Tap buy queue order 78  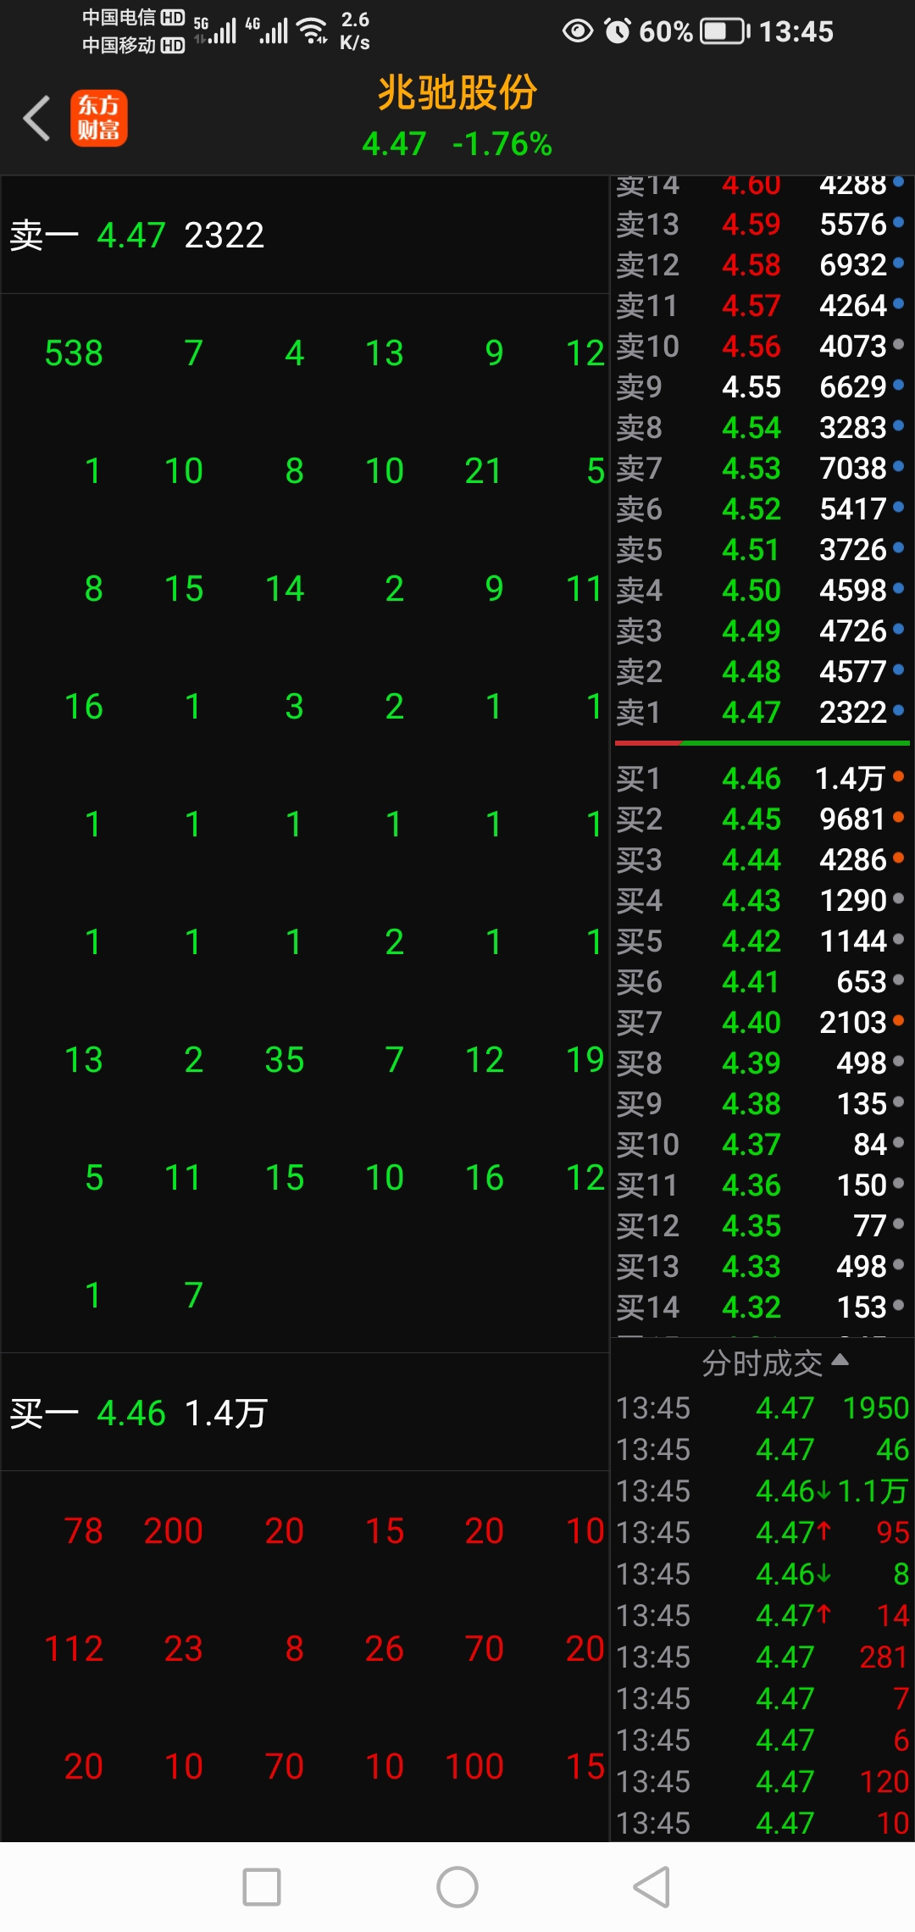pyautogui.click(x=84, y=1530)
